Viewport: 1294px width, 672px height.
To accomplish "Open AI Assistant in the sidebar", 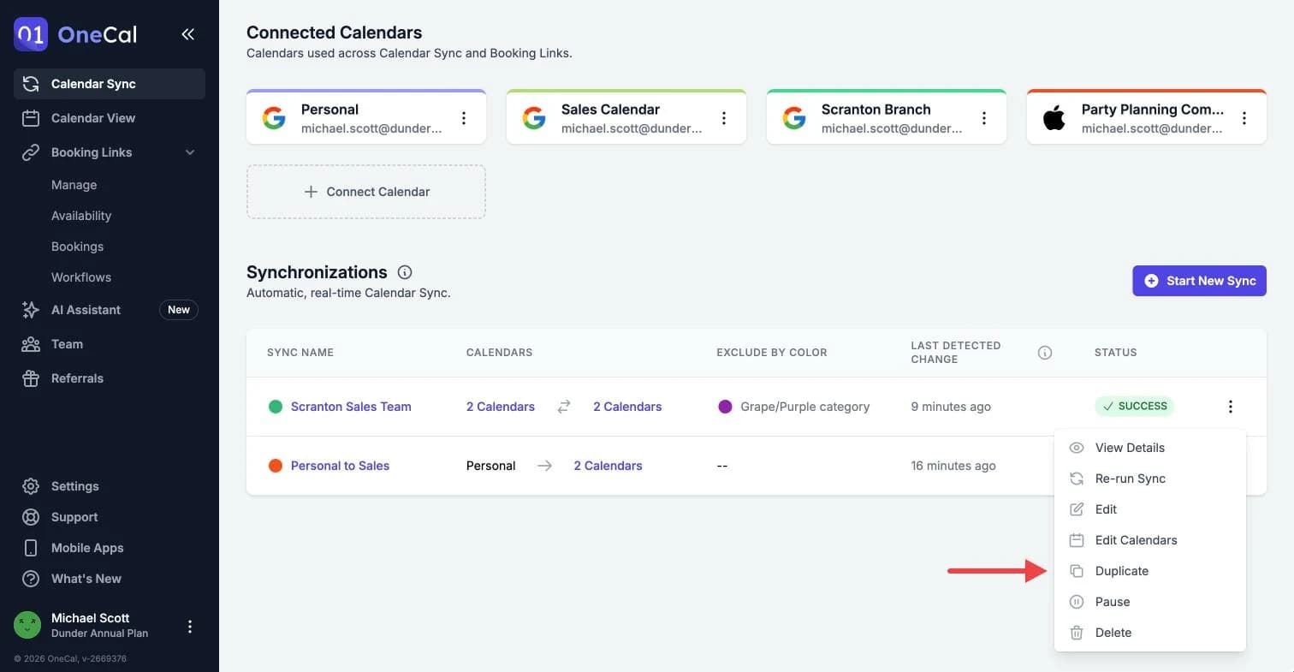I will pyautogui.click(x=110, y=310).
